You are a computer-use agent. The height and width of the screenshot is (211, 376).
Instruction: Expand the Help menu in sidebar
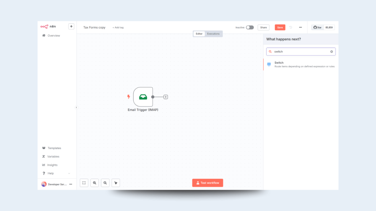tap(69, 173)
